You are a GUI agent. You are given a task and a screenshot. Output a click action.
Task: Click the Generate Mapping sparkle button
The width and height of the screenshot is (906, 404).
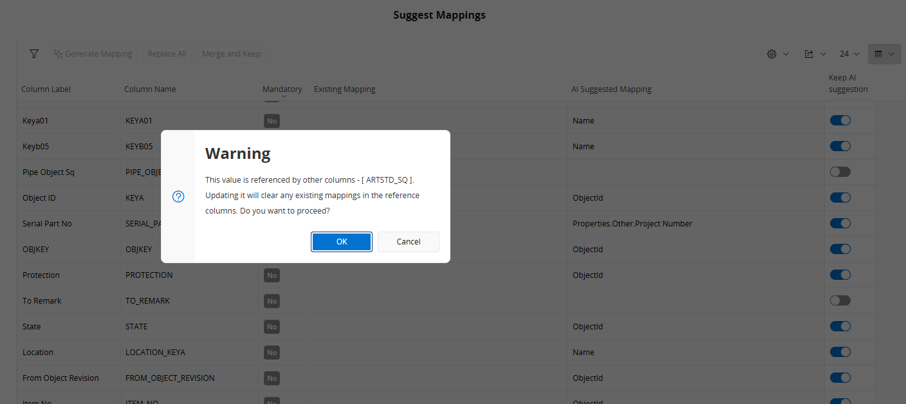coord(93,54)
